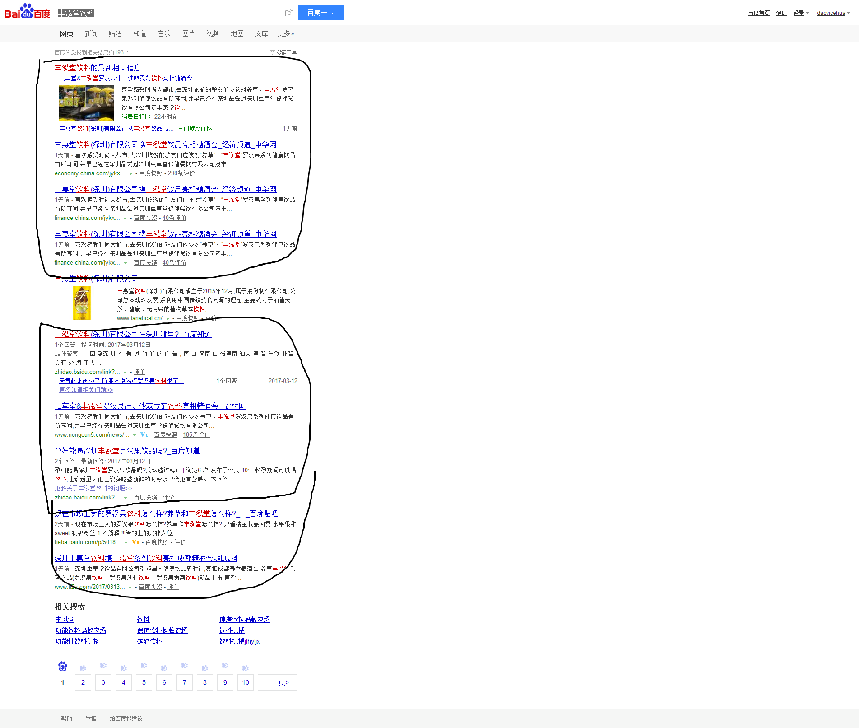Open the 更多知道相关问题>> link

coord(86,390)
